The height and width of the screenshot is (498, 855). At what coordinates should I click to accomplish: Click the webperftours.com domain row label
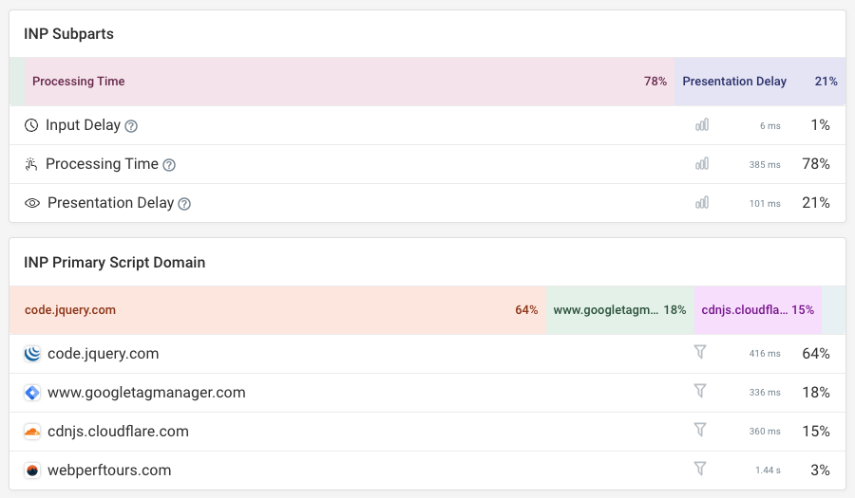pyautogui.click(x=109, y=470)
